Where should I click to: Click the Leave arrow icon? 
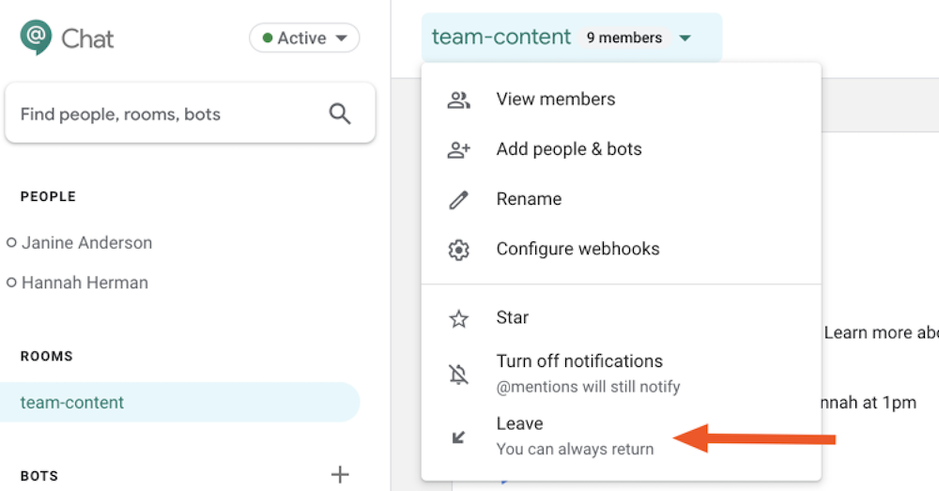click(459, 437)
